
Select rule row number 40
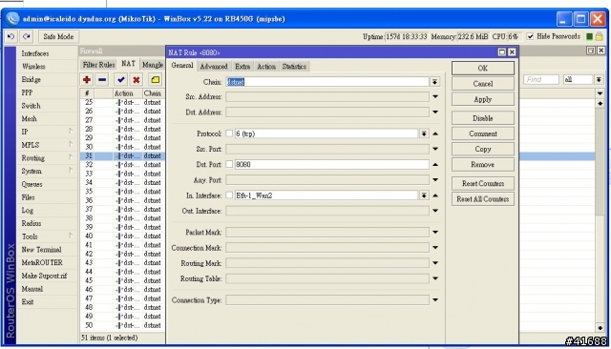122,236
